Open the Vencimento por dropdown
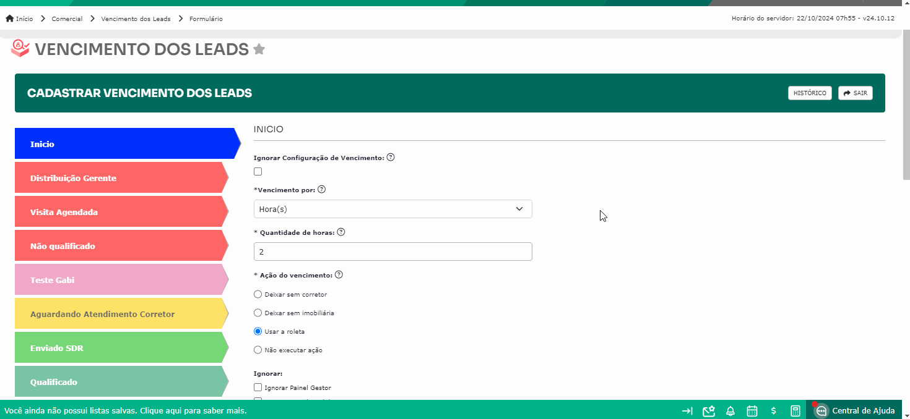Viewport: 910px width, 419px height. (x=393, y=209)
